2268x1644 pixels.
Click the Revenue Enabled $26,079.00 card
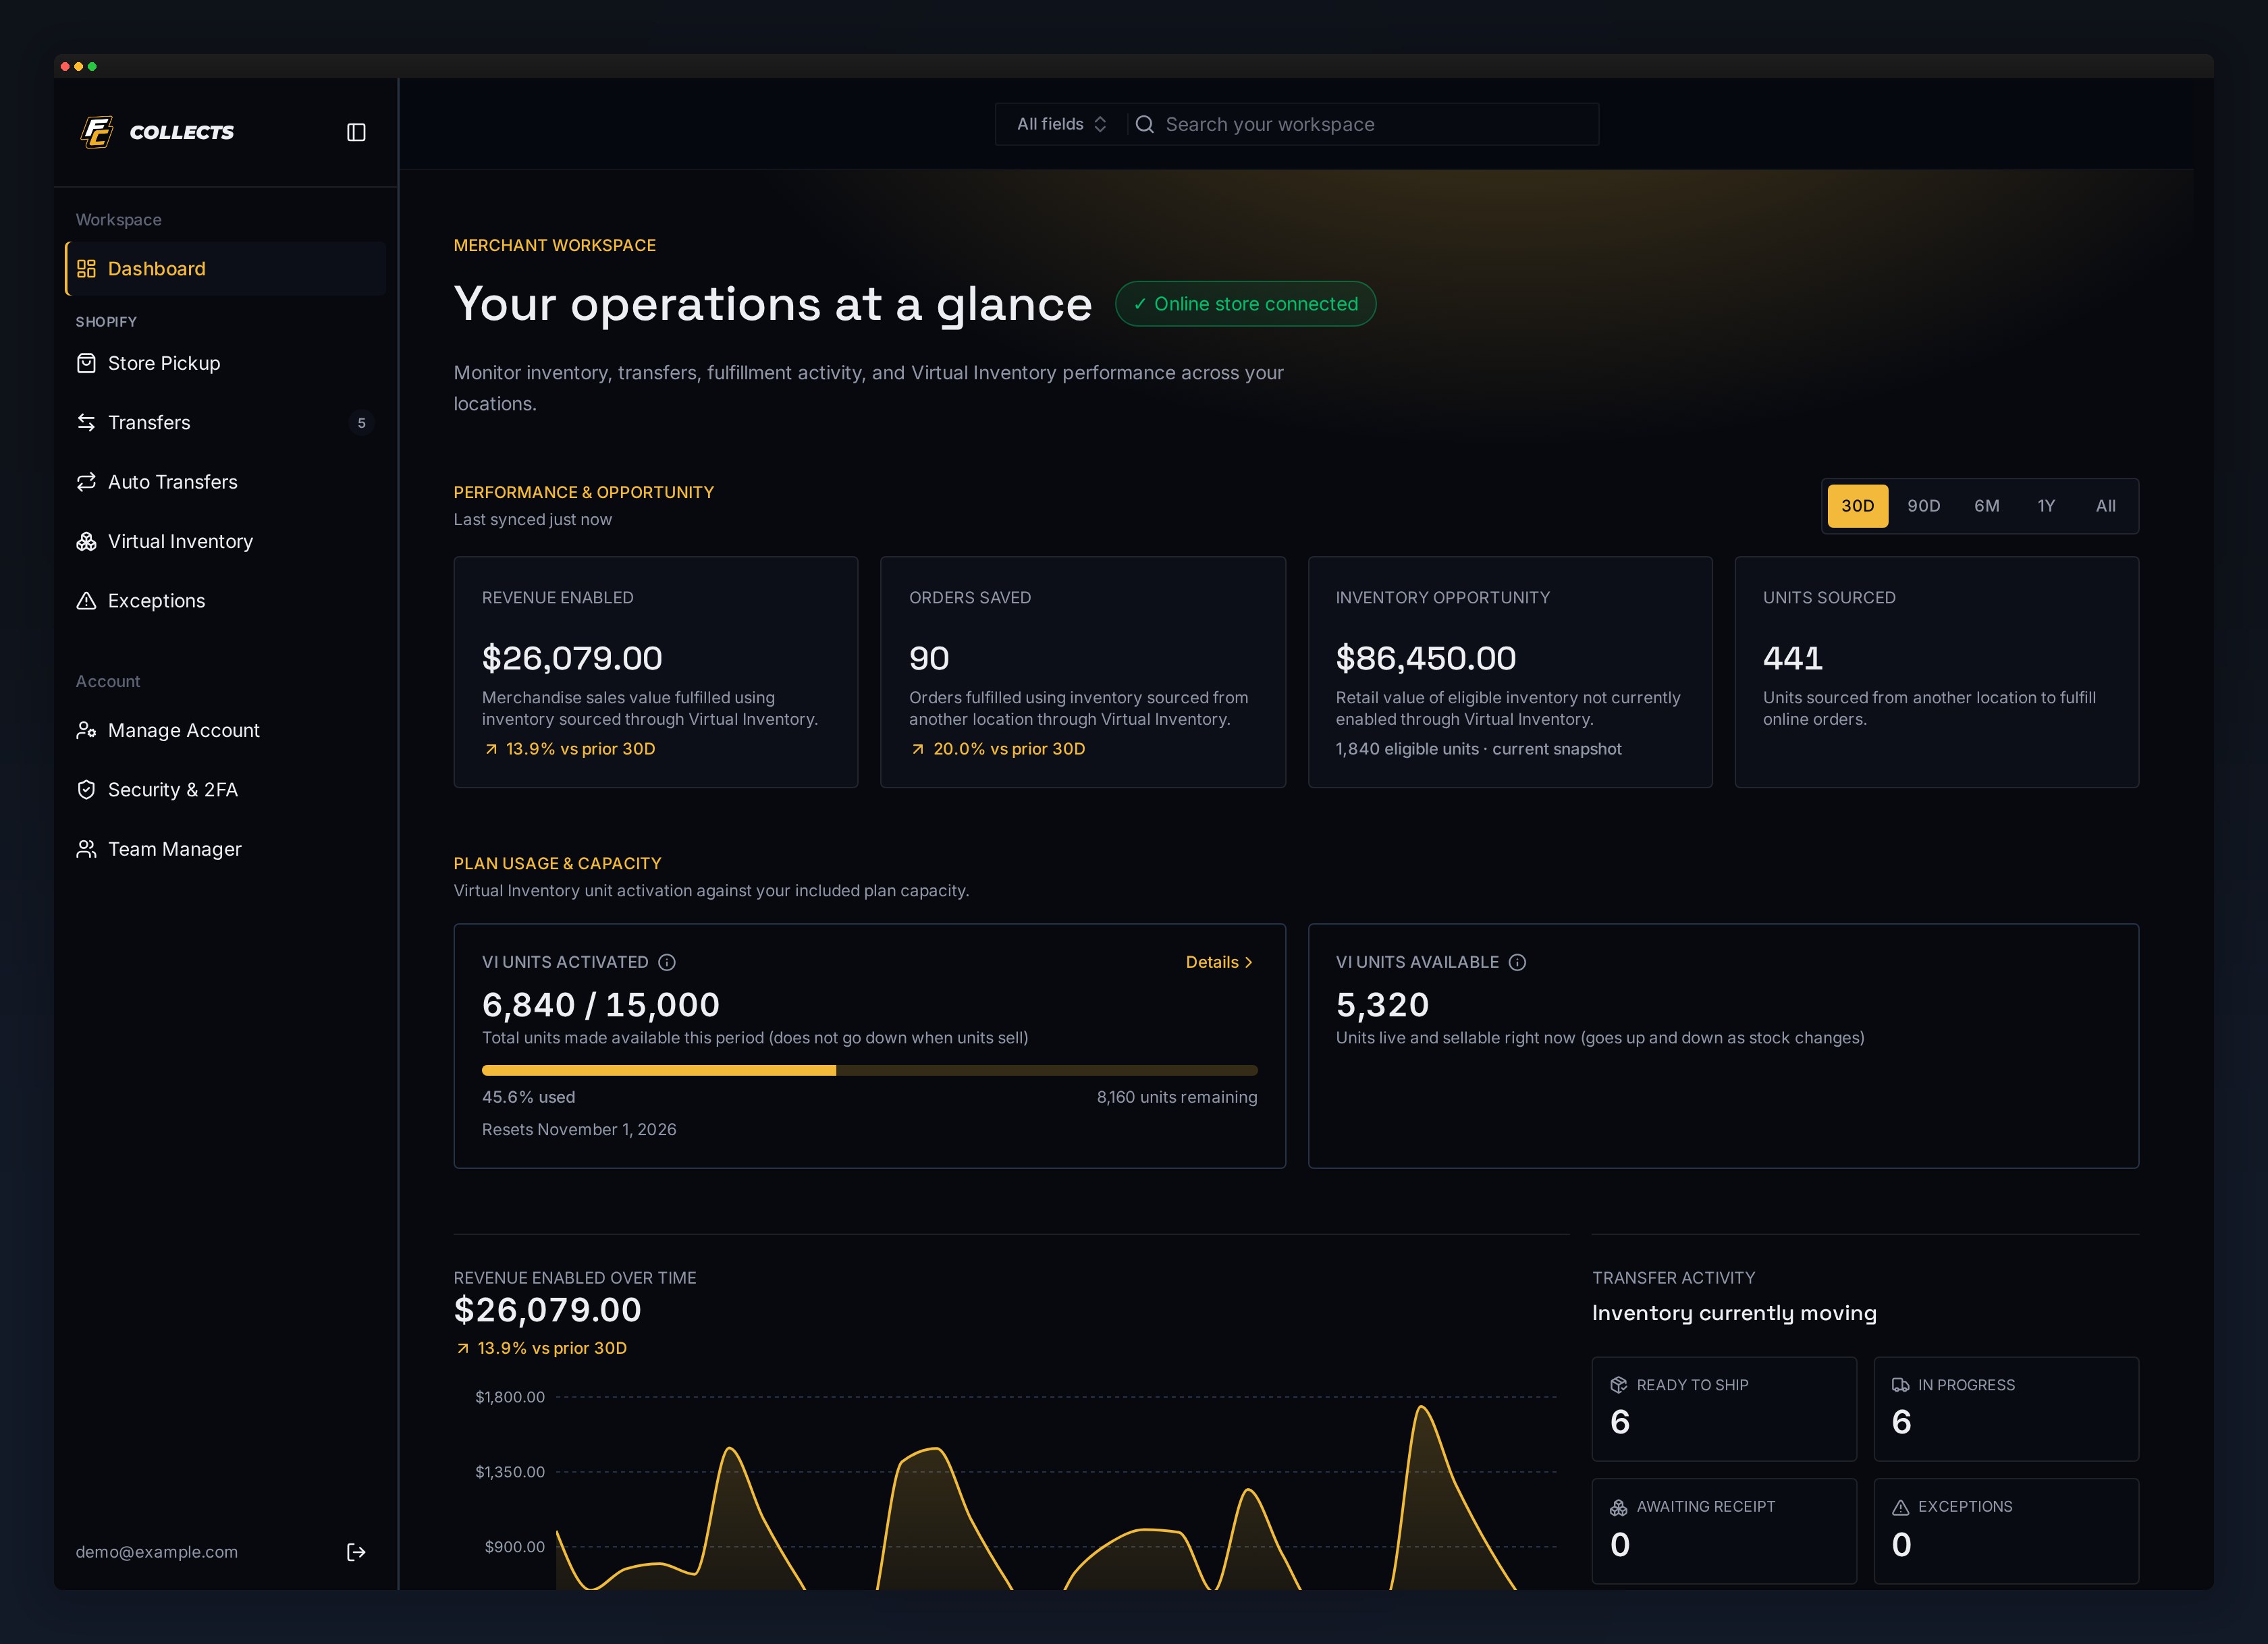pos(656,672)
